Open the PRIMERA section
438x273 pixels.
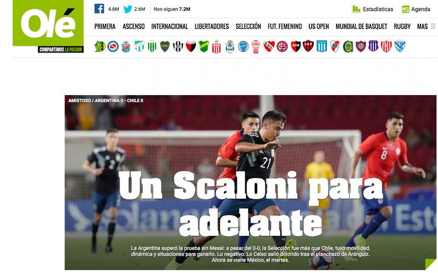(105, 26)
